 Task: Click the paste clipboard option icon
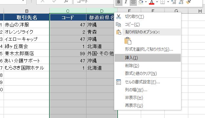coord(128,41)
